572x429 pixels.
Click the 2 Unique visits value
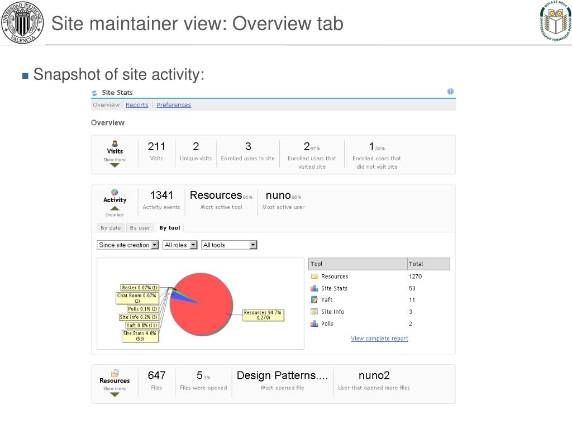pyautogui.click(x=196, y=147)
